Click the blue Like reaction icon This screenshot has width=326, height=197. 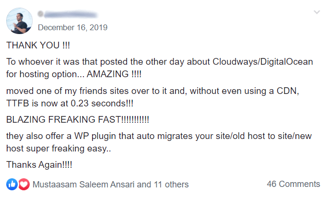click(12, 184)
